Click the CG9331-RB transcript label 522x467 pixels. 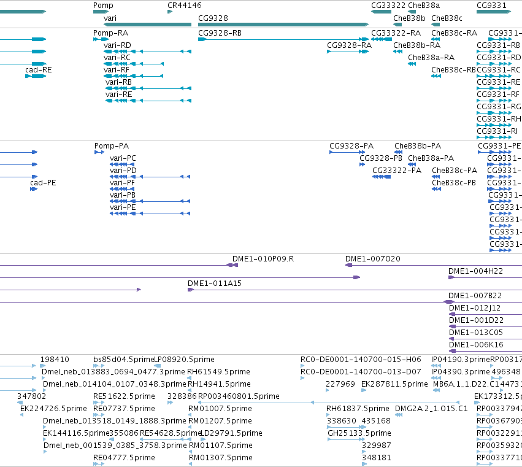pos(498,45)
